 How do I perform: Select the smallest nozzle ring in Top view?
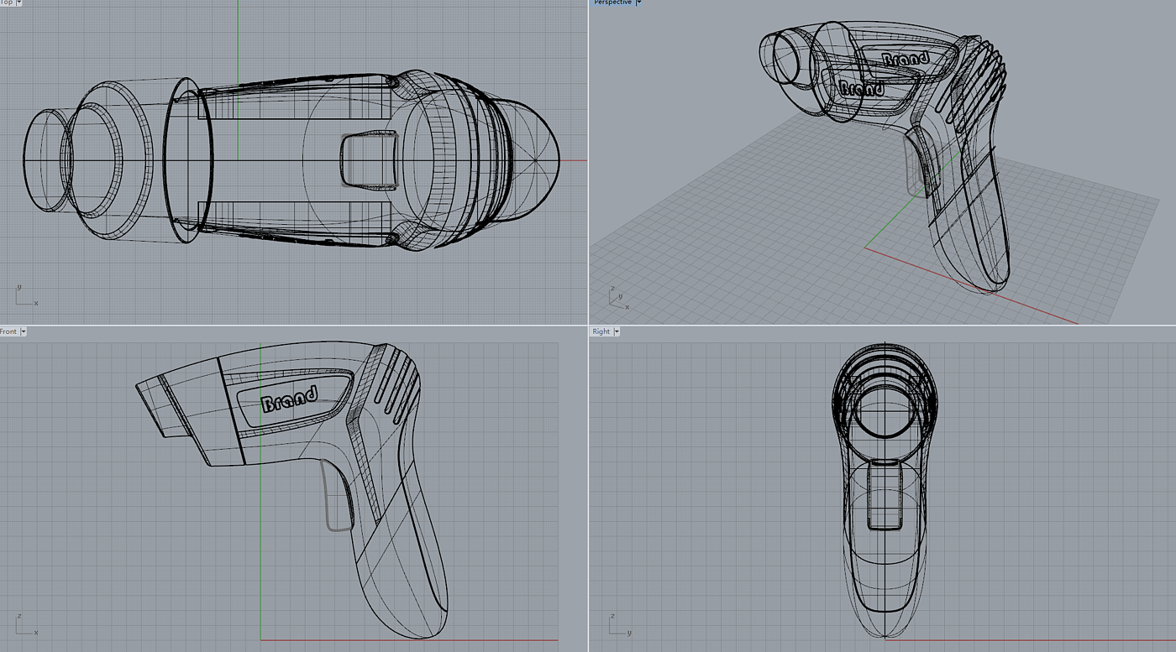click(45, 160)
